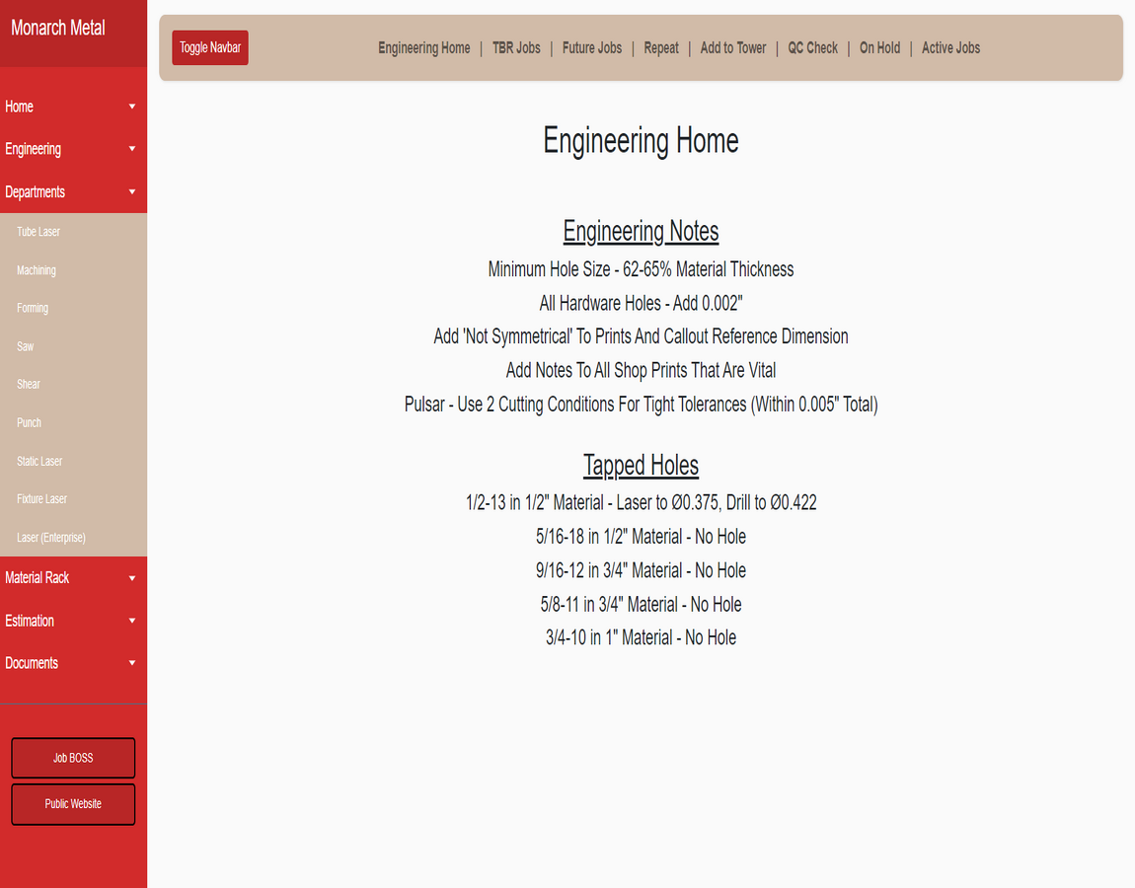Click the Monarch Metal brand title
The image size is (1135, 888).
(58, 29)
